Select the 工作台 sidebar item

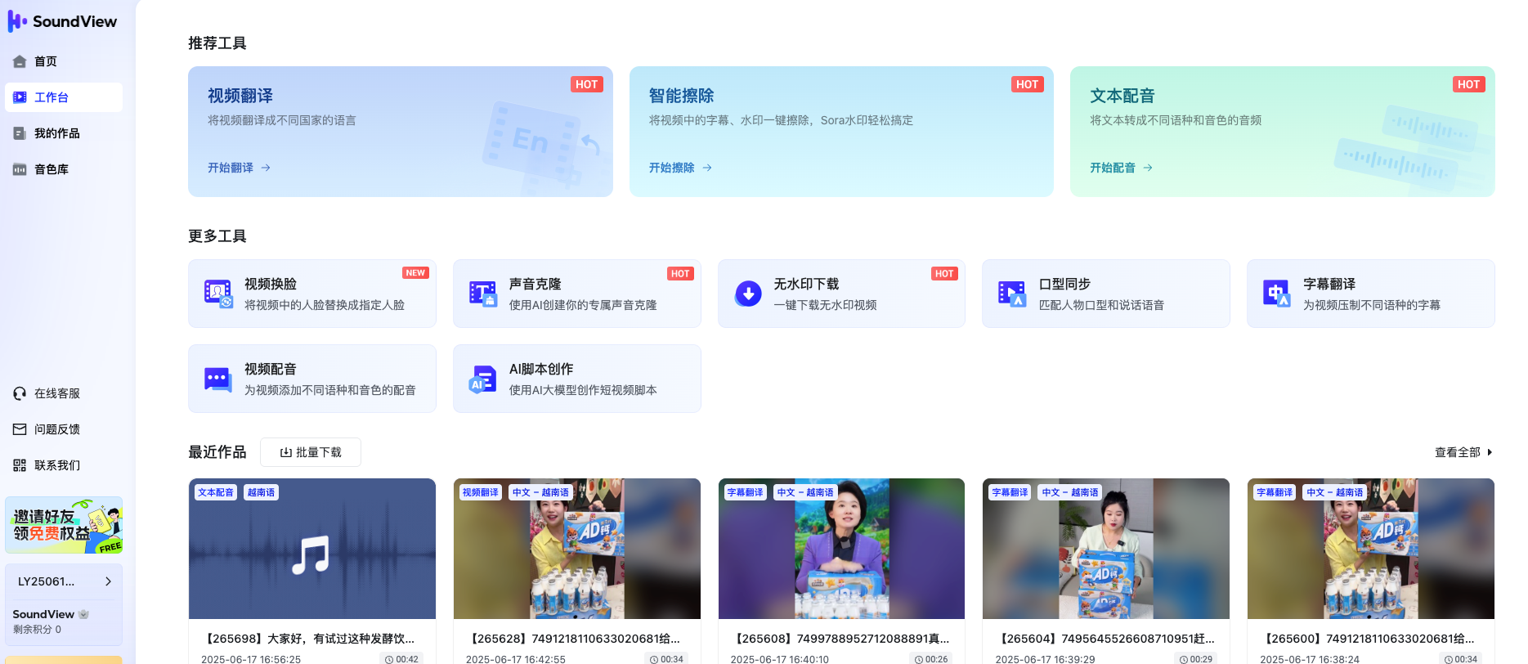pyautogui.click(x=64, y=97)
